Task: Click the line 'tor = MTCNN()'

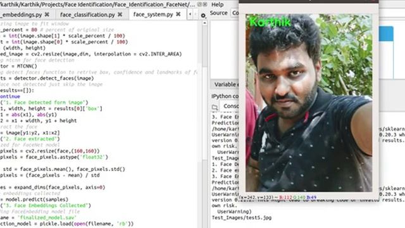Action: [18, 66]
